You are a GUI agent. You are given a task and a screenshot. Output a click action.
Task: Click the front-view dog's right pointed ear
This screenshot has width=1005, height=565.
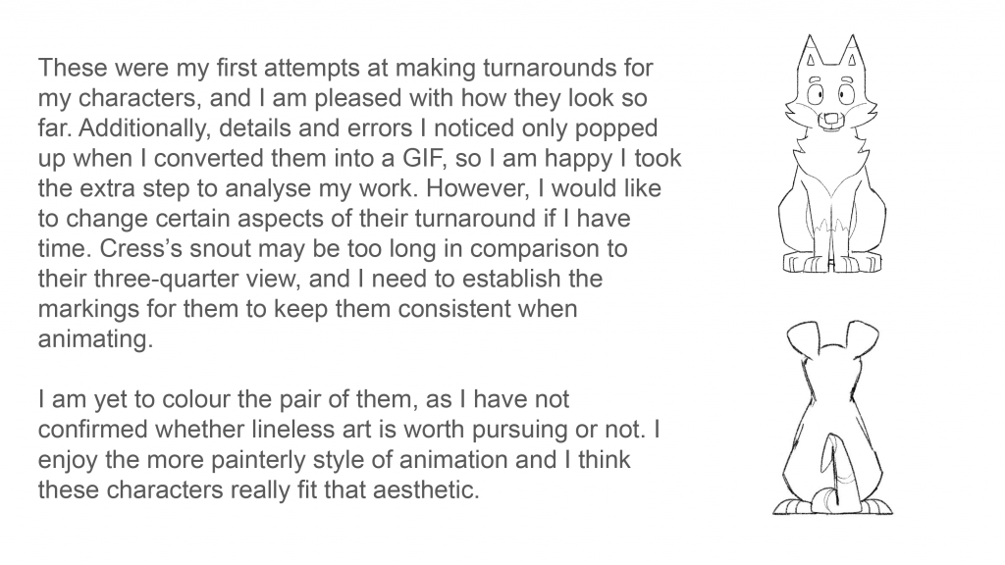[851, 51]
